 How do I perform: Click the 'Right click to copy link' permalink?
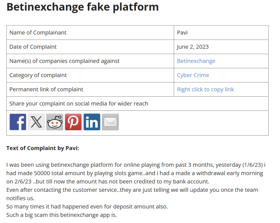(x=205, y=89)
